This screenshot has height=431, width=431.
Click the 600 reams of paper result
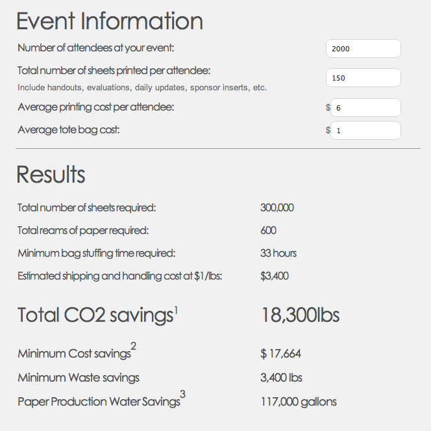click(x=268, y=230)
